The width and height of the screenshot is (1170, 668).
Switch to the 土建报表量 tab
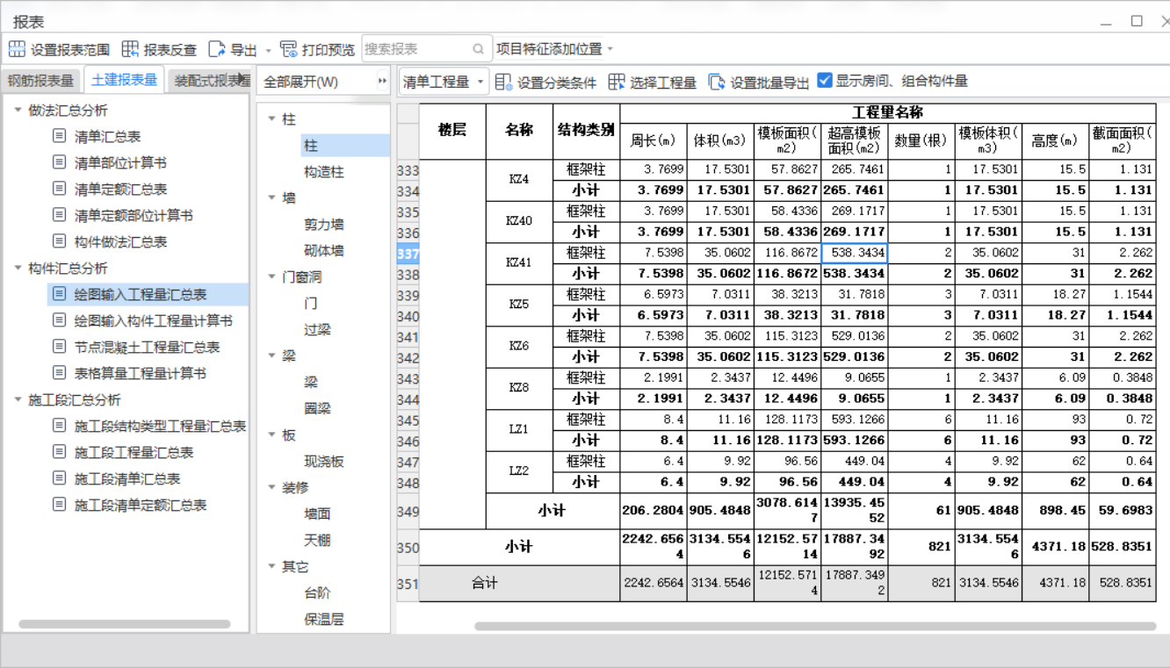(x=125, y=80)
